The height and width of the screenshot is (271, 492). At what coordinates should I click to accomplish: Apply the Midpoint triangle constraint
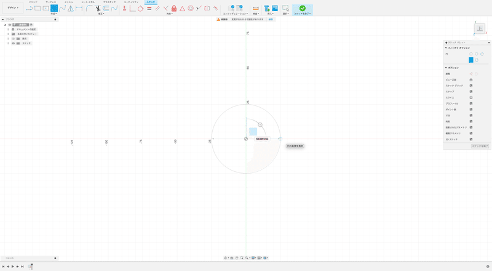[182, 9]
